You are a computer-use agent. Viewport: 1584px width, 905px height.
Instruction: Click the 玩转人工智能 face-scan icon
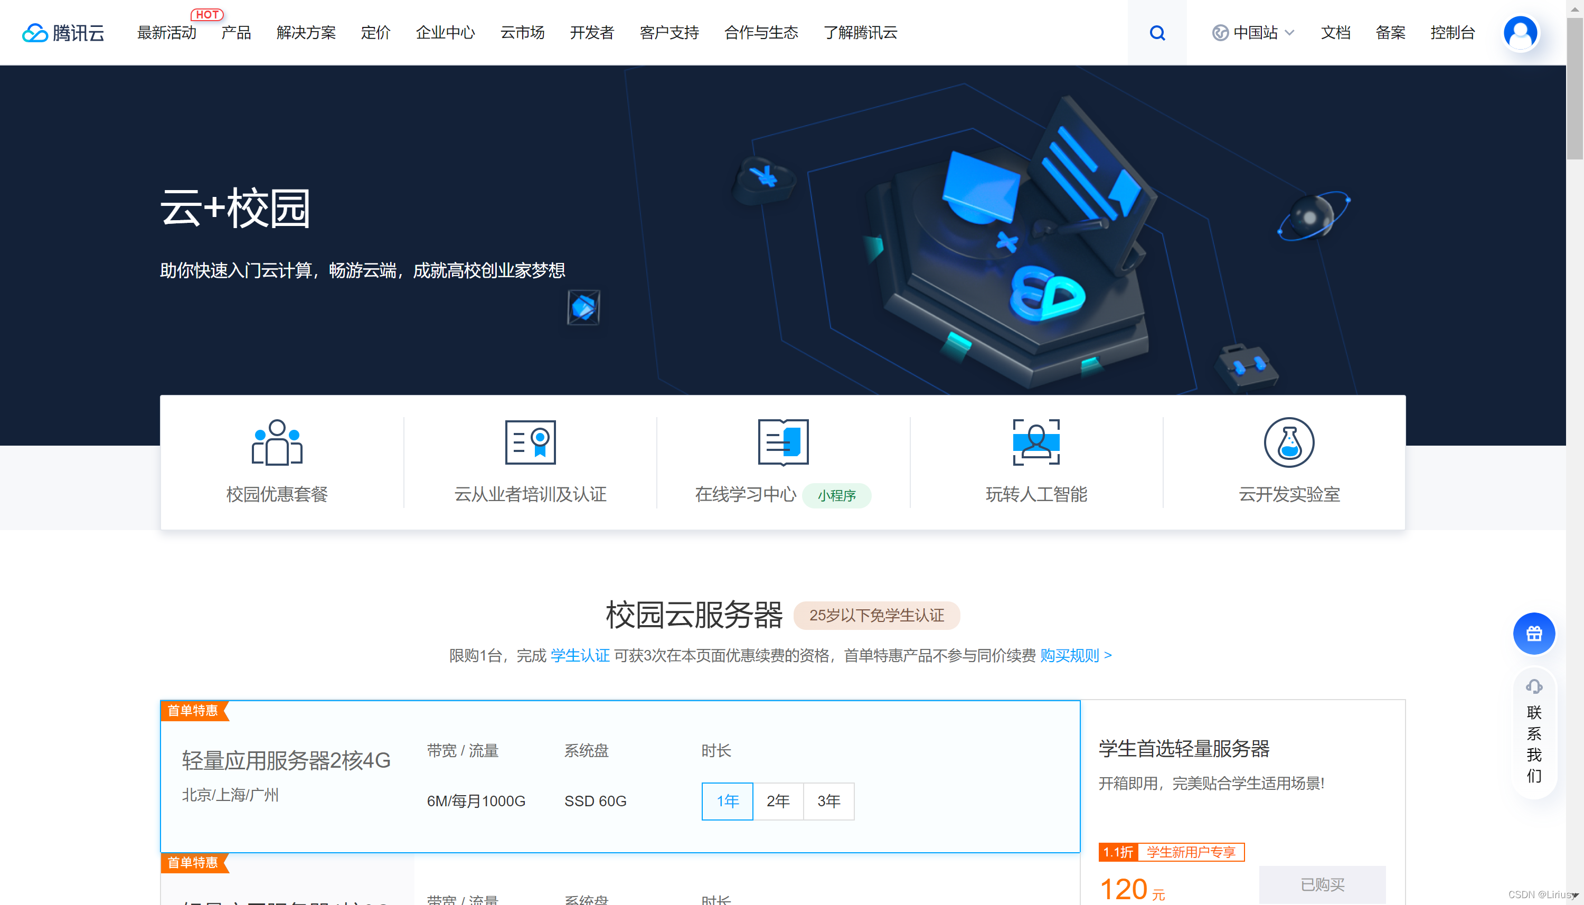[x=1036, y=442]
